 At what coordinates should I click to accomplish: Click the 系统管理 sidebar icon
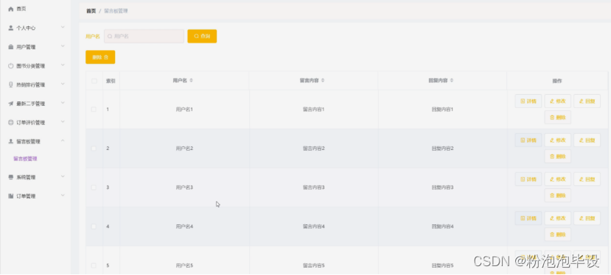[11, 177]
